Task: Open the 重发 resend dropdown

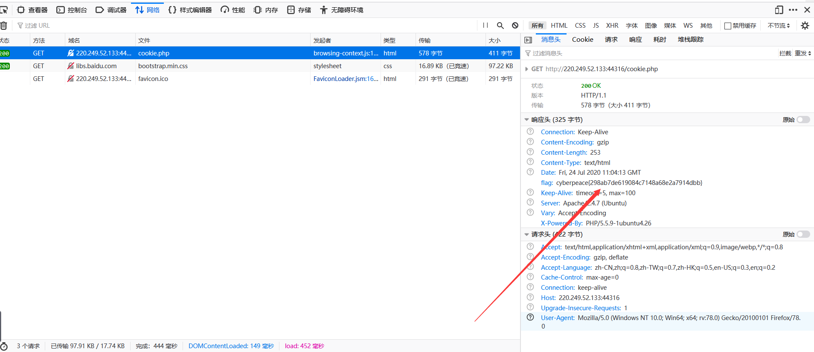Action: click(x=803, y=53)
